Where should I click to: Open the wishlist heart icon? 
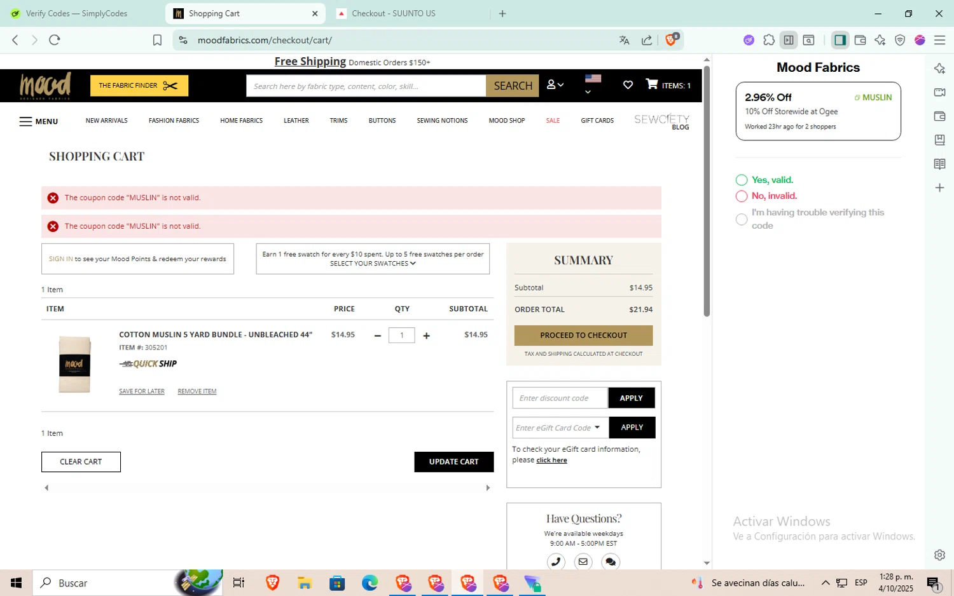click(628, 85)
